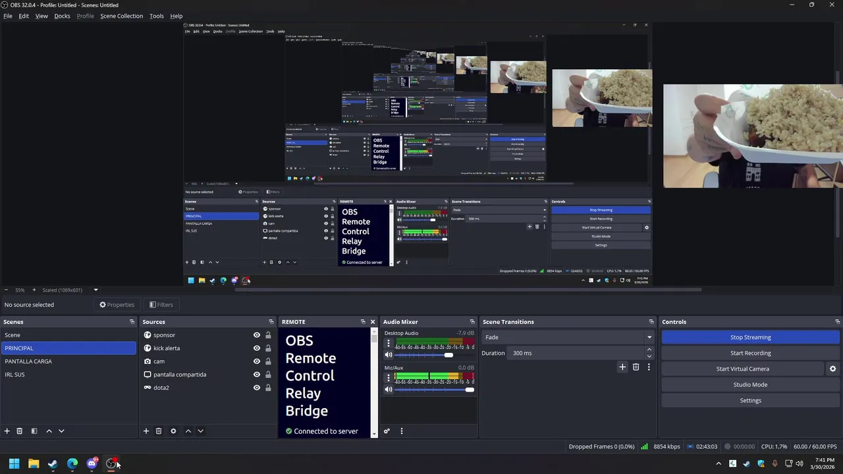843x474 pixels.
Task: Open advanced audio properties gears icon
Action: (387, 431)
